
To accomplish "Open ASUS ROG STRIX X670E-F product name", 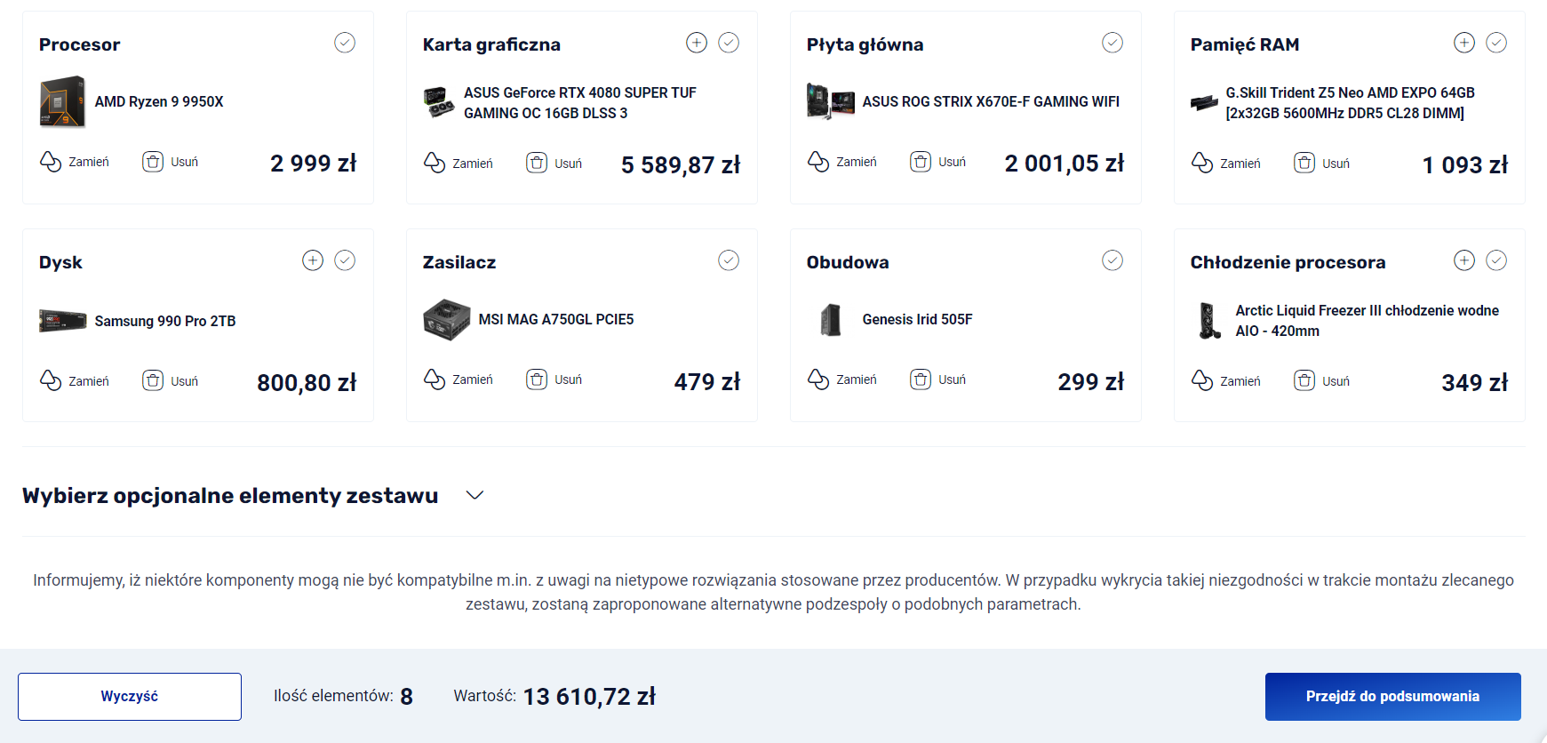I will click(991, 101).
